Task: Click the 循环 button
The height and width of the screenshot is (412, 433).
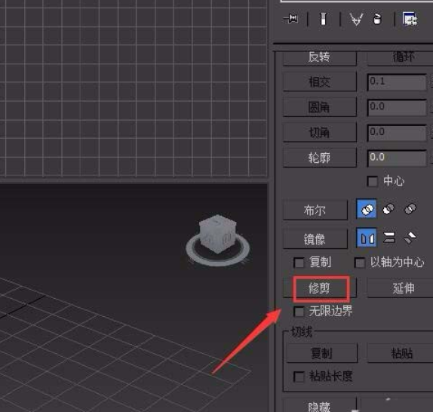Action: pos(401,58)
